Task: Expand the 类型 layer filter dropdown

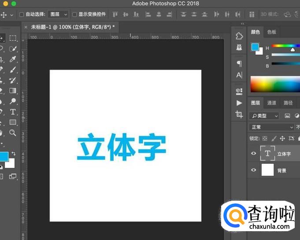Action: pyautogui.click(x=264, y=116)
